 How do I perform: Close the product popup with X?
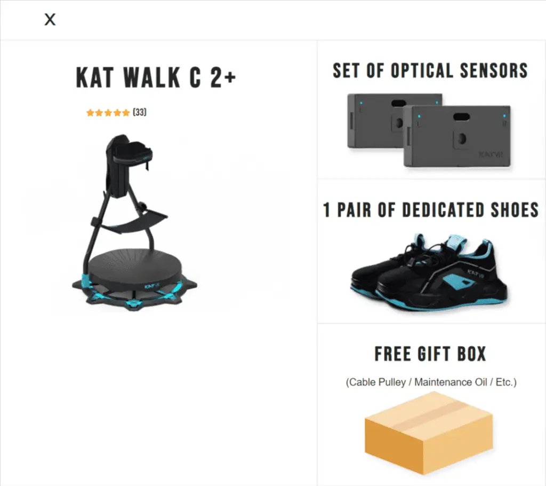50,20
